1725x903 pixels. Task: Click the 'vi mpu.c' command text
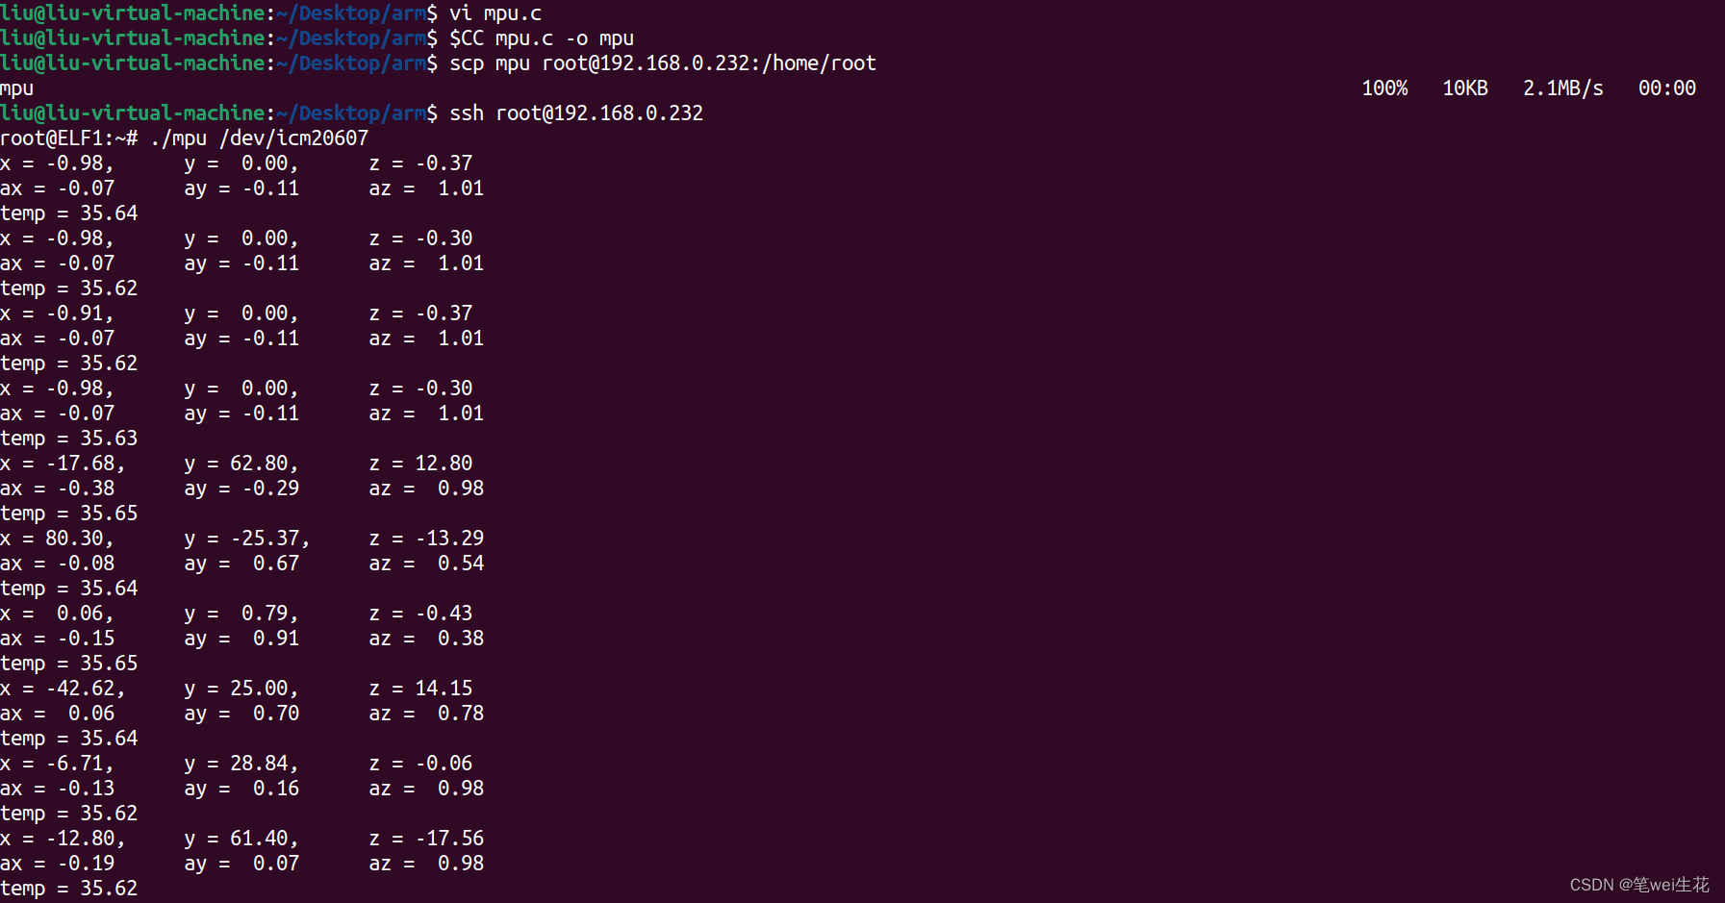495,13
